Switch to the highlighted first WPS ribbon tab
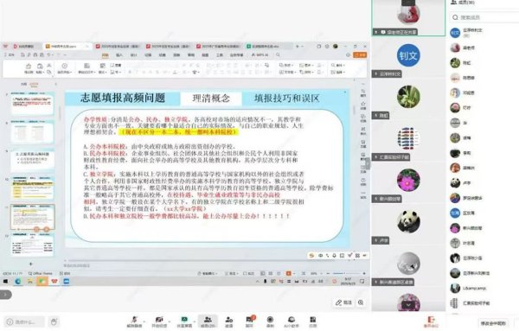The width and height of the screenshot is (519, 331). pos(106,55)
